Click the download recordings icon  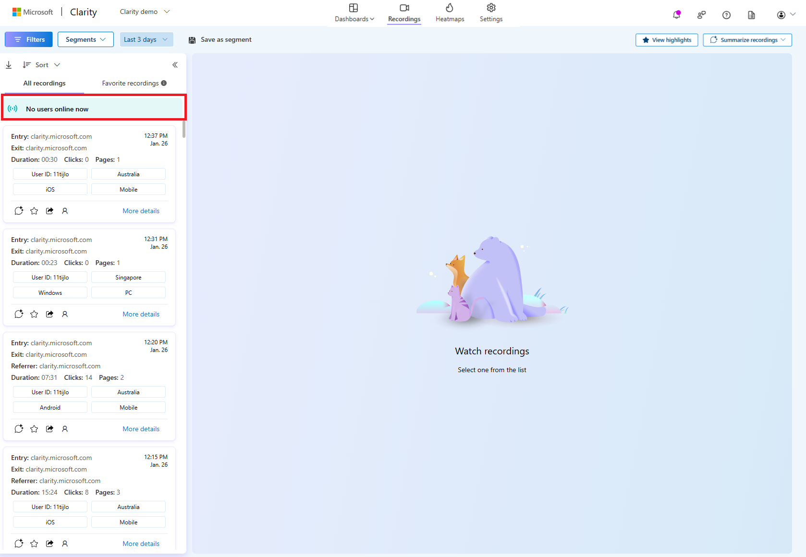[x=9, y=65]
